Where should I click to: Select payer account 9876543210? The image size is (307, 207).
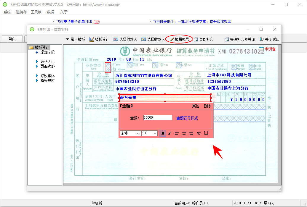[127, 82]
